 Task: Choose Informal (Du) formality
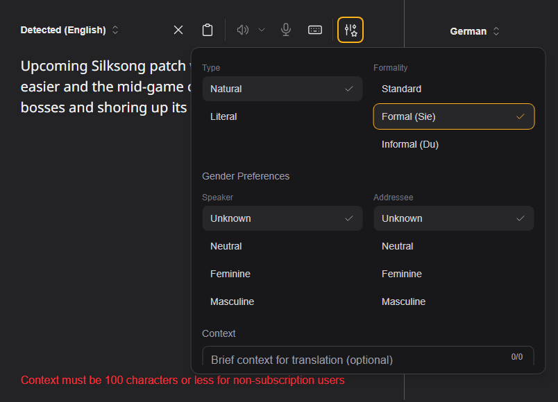click(453, 144)
